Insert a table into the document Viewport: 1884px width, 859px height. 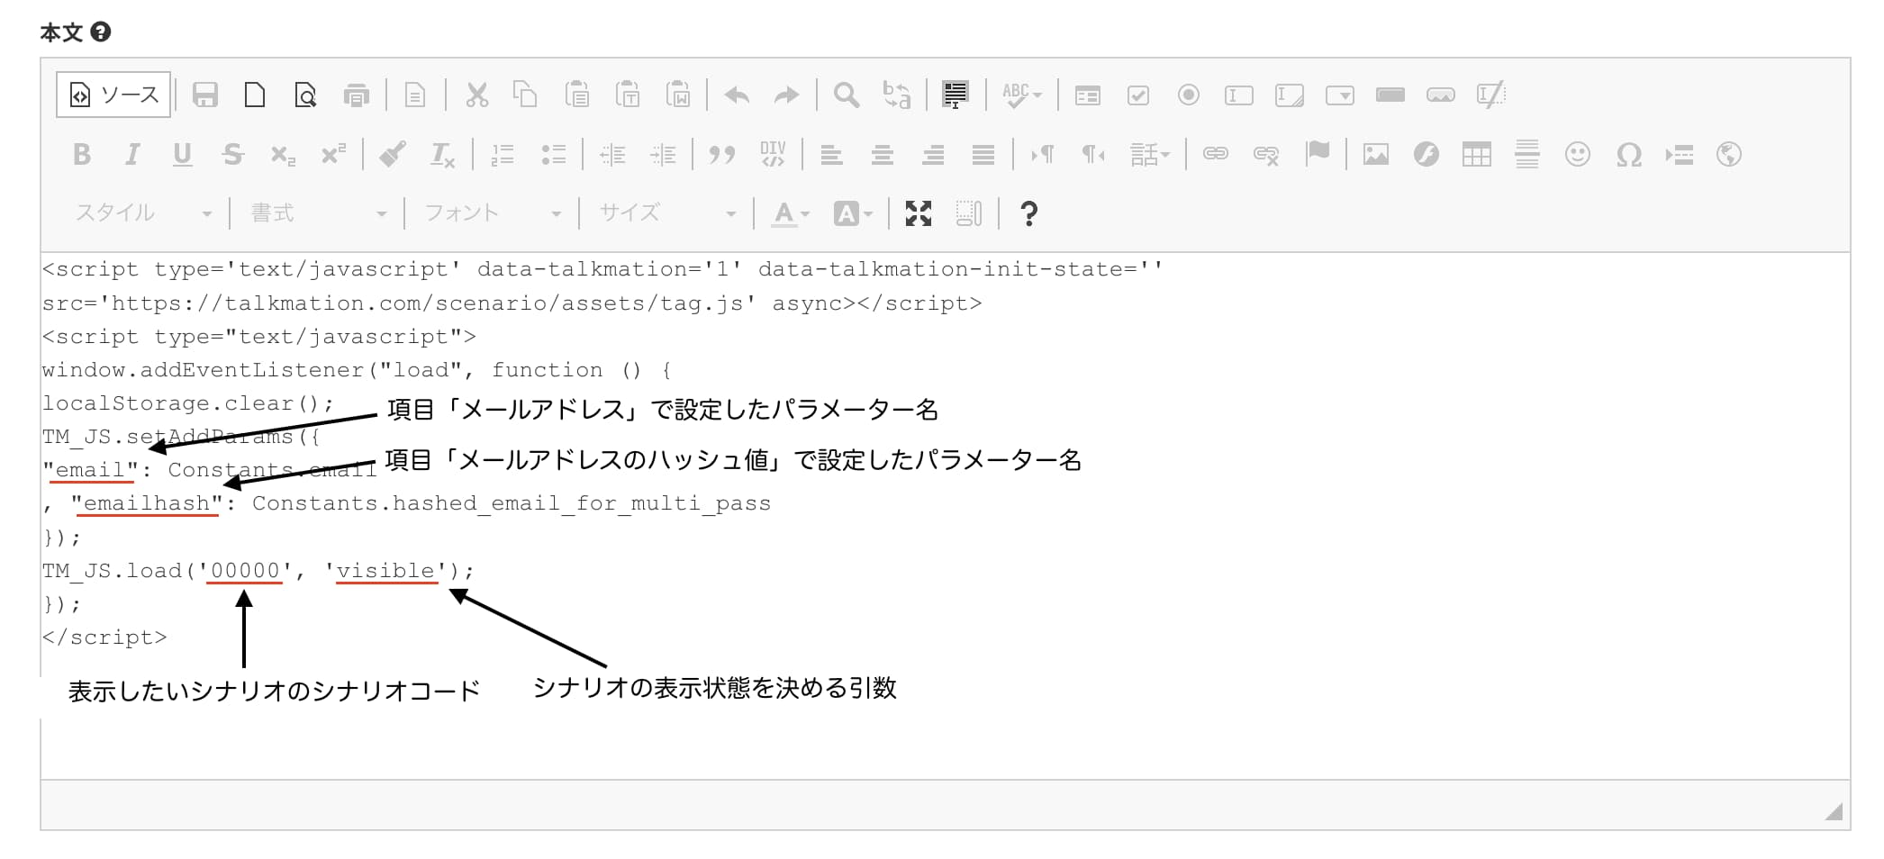1475,154
